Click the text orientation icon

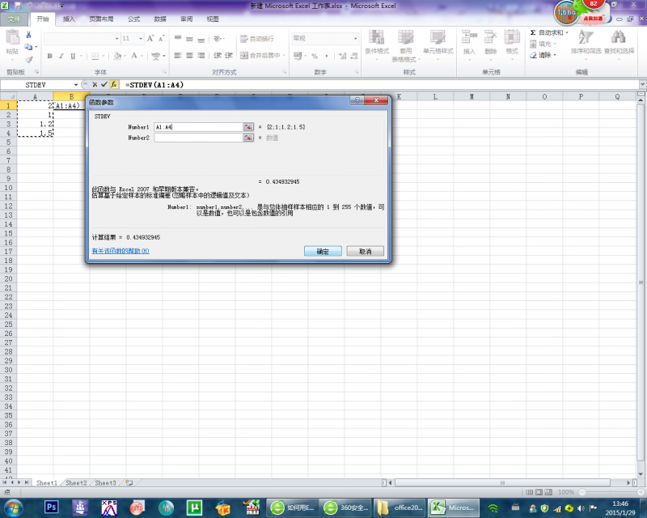point(218,38)
